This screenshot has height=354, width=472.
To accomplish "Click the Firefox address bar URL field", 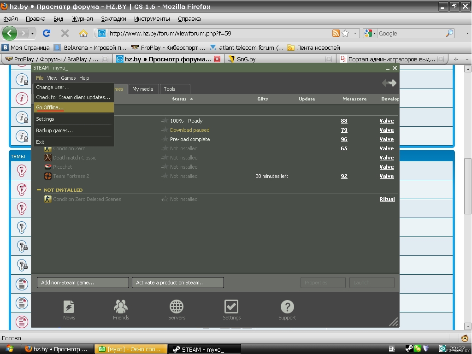I will [219, 33].
